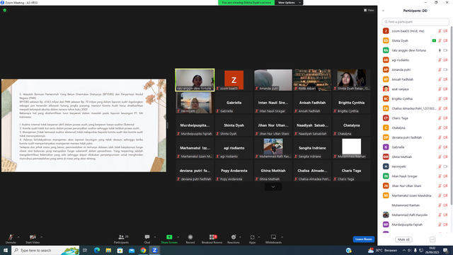This screenshot has height=255, width=453.
Task: Click in the Find a participant search field
Action: pyautogui.click(x=415, y=22)
